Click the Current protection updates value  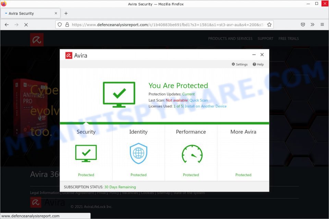(188, 94)
